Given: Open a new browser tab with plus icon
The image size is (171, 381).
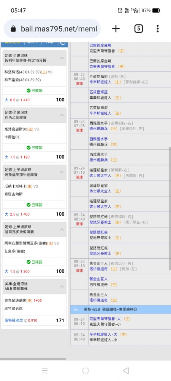Looking at the screenshot, I should tap(116, 29).
